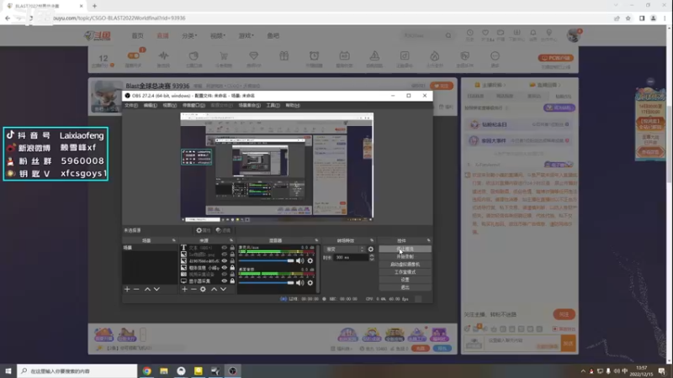Open the Windows Start menu
Screen dimensions: 673x378
(8, 371)
